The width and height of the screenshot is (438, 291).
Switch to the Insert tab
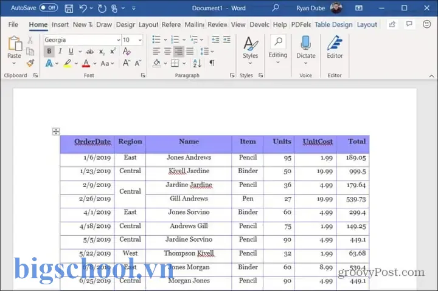point(60,24)
